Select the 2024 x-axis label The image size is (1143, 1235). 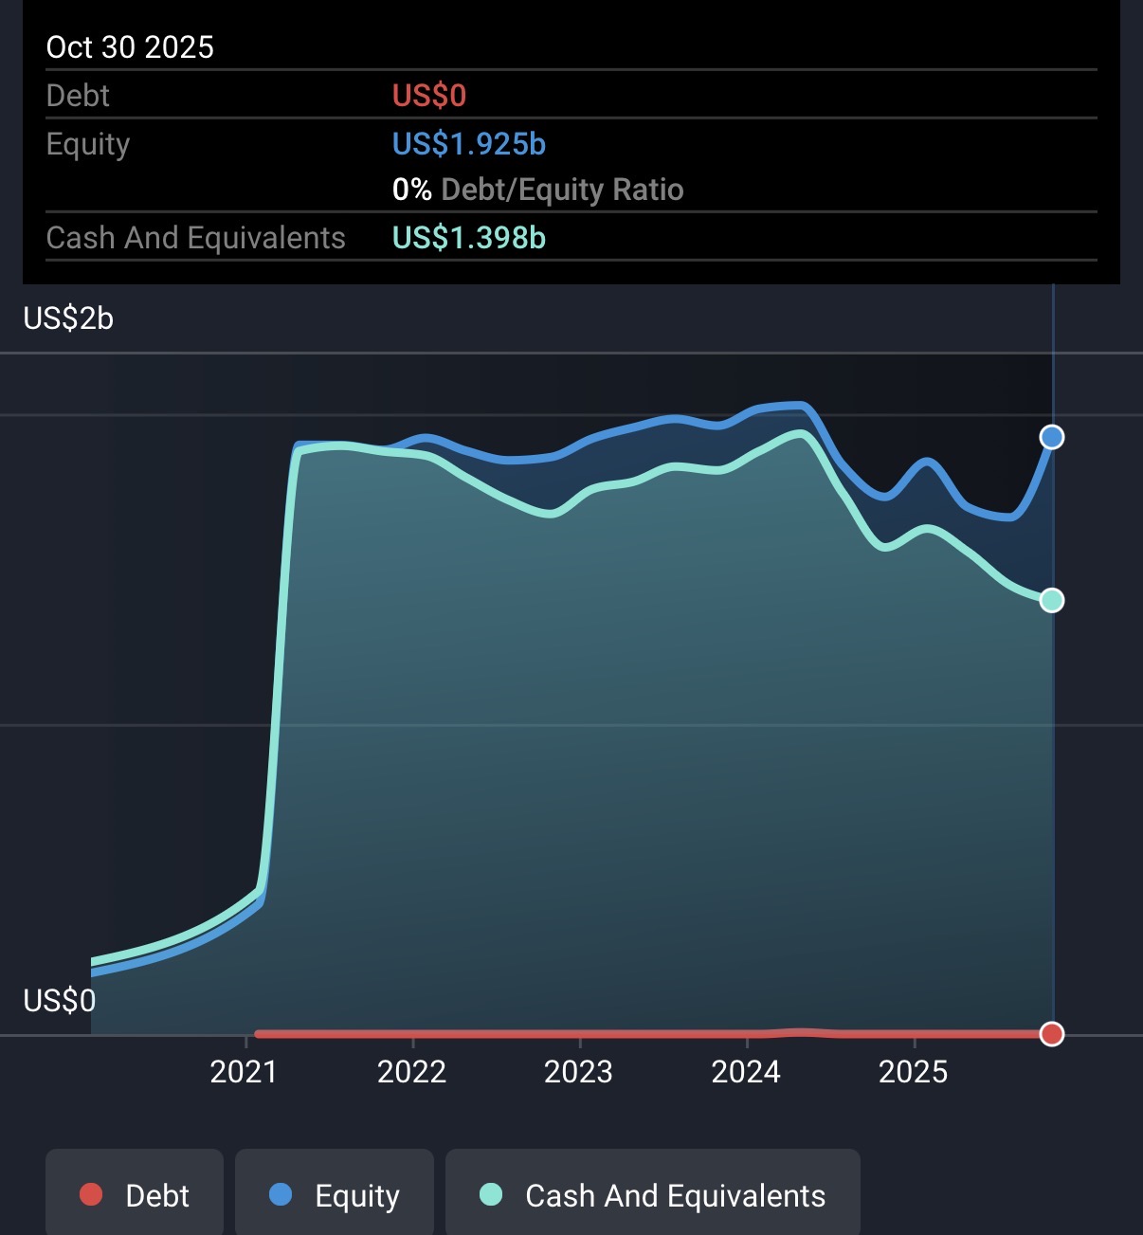click(x=746, y=1072)
